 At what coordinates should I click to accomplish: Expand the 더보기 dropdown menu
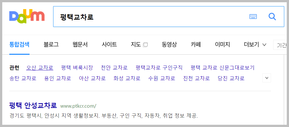(x=255, y=45)
